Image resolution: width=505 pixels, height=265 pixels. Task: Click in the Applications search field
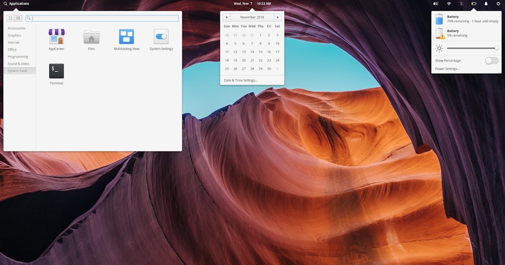(102, 18)
